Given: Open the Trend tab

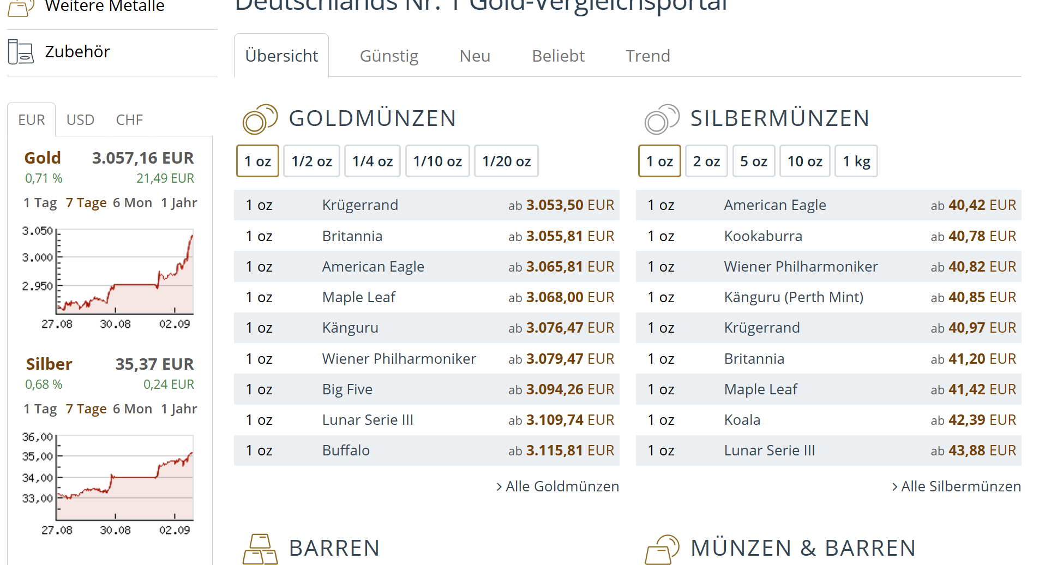Looking at the screenshot, I should coord(647,56).
